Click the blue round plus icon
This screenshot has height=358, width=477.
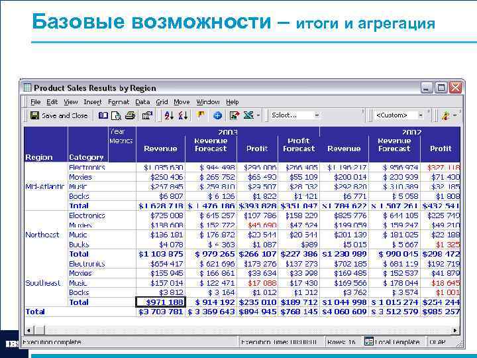(x=217, y=115)
